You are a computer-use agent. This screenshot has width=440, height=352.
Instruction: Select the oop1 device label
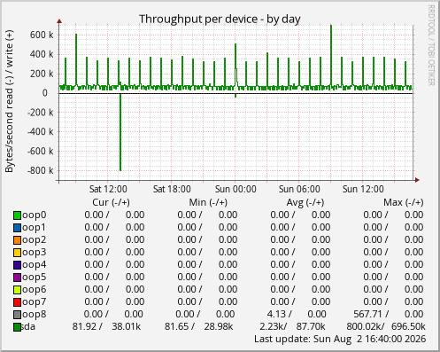tap(35, 228)
